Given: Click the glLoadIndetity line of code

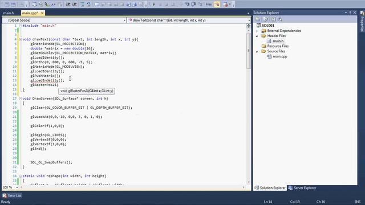Looking at the screenshot, I should (47, 80).
